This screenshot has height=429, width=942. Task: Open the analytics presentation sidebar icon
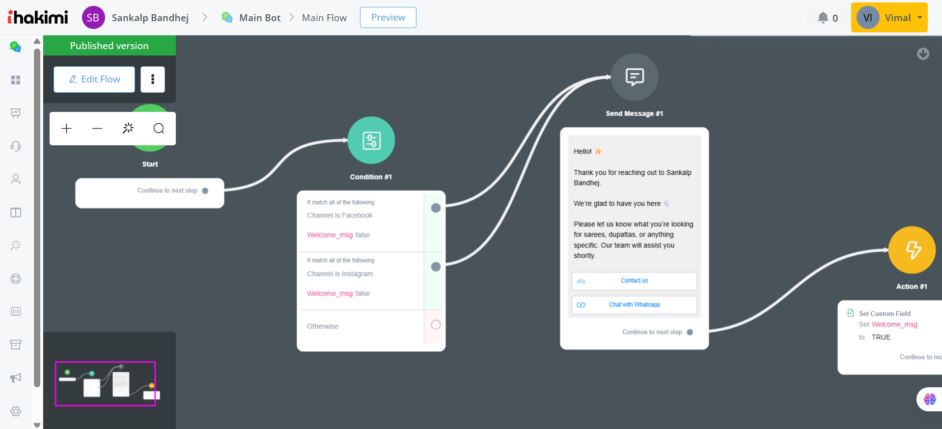coord(16,113)
